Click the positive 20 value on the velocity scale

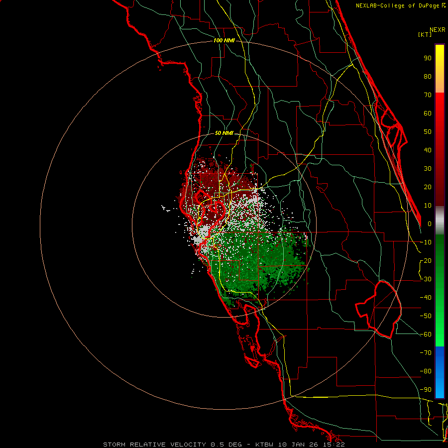tap(428, 187)
